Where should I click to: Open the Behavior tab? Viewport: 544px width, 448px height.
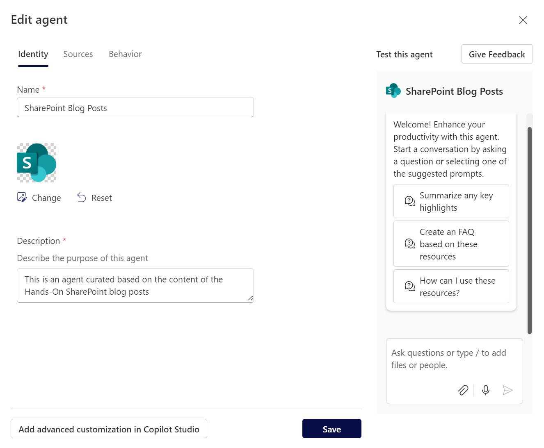[125, 54]
